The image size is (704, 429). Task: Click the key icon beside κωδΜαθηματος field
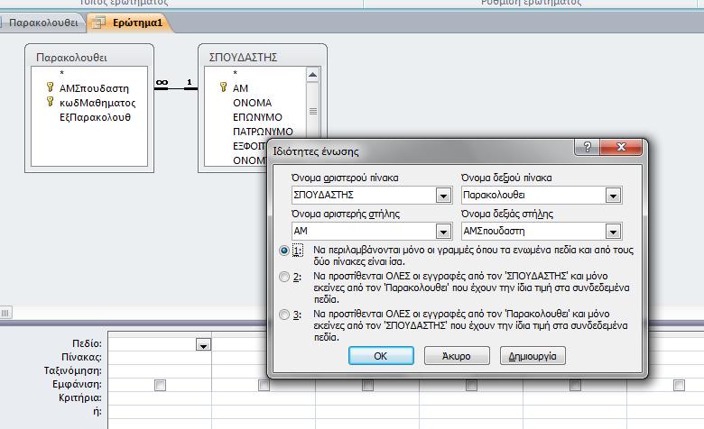coord(51,102)
